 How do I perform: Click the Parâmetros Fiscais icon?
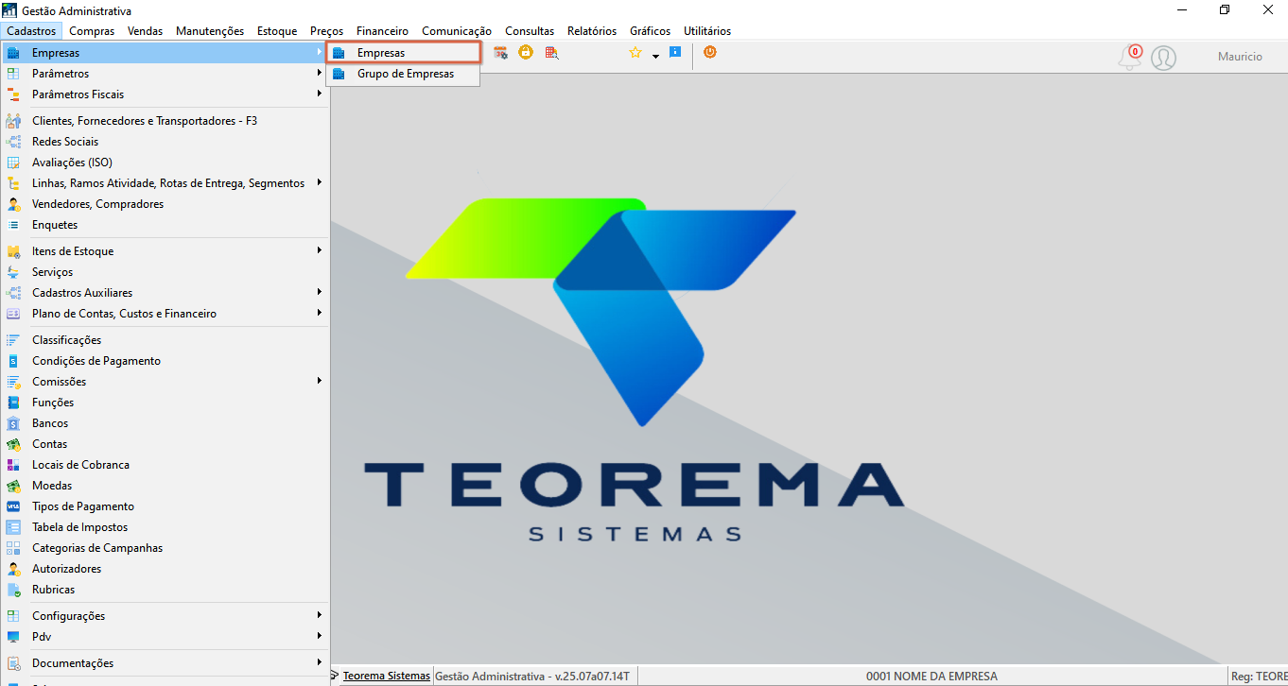point(13,94)
